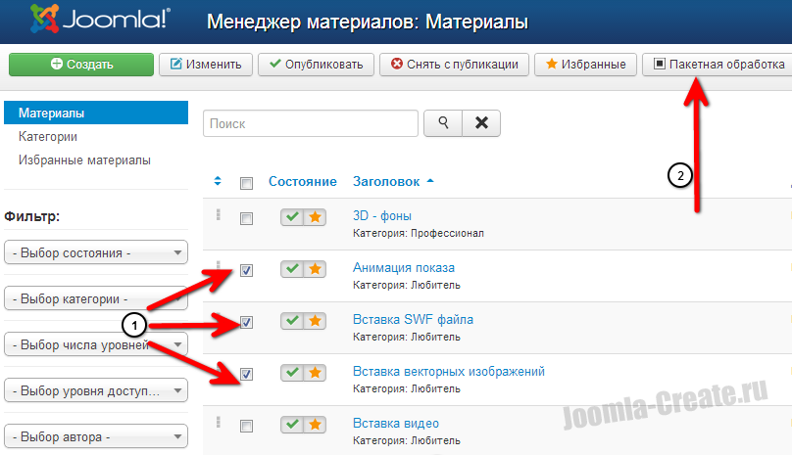Check the select-all checkbox in header
Viewport: 792px width, 455px height.
(246, 183)
